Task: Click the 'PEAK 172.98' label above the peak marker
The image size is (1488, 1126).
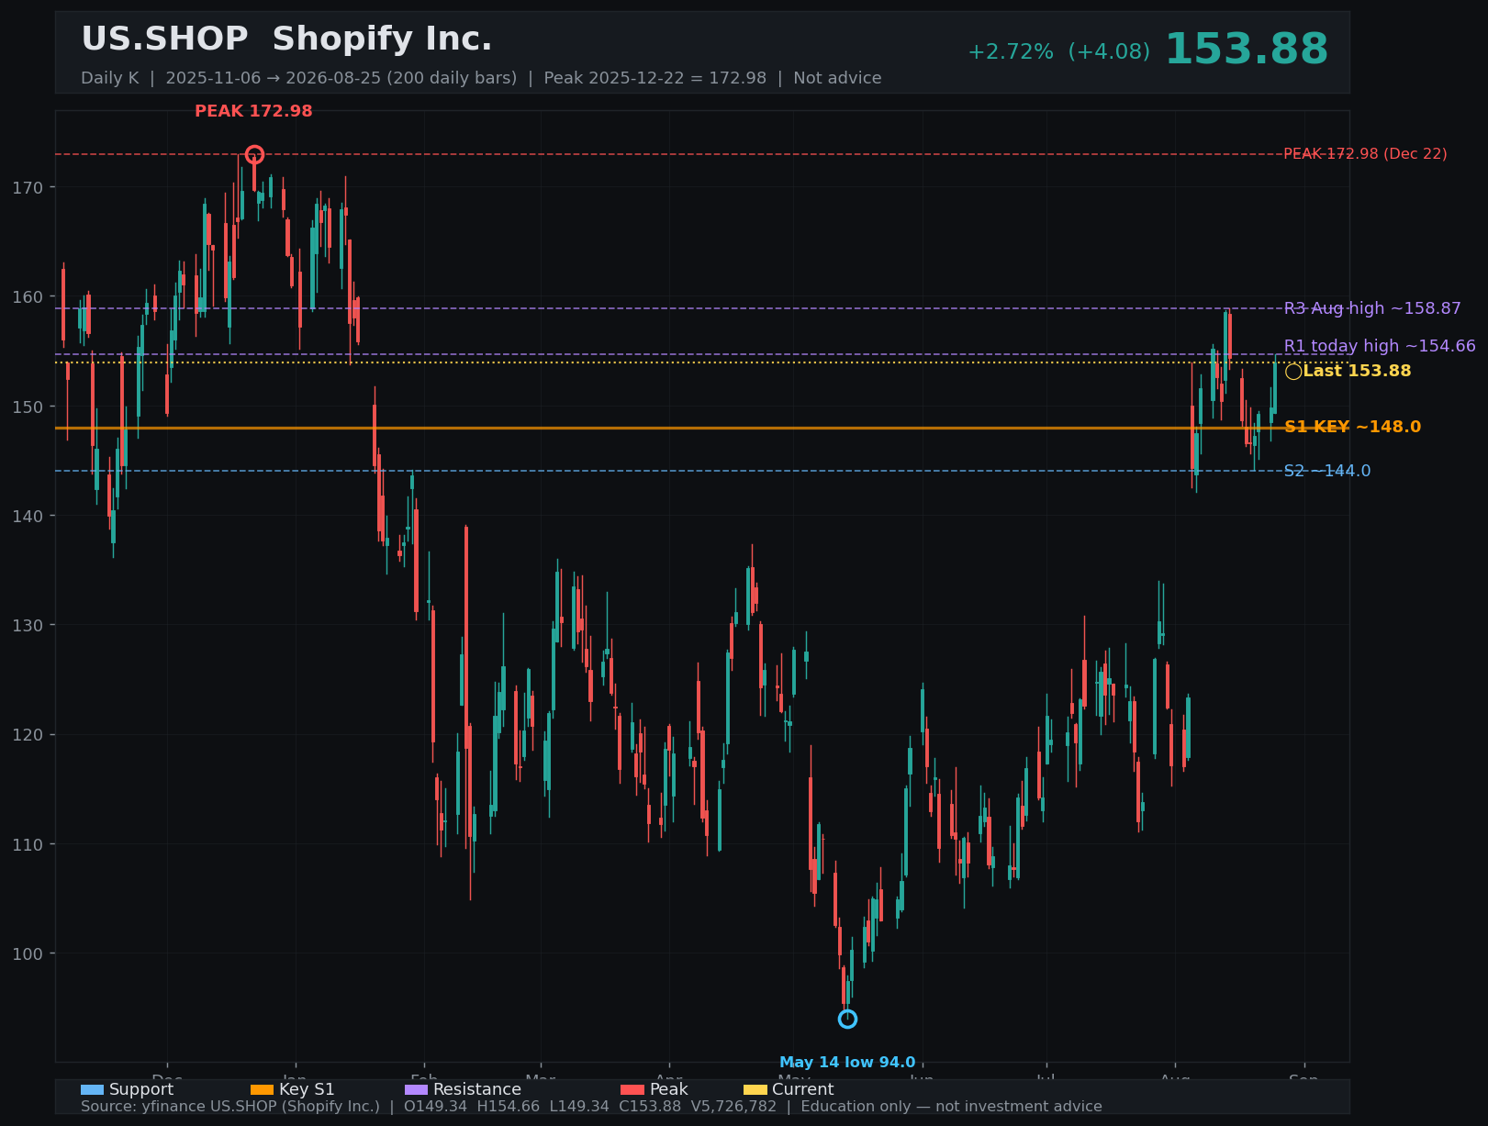Action: point(253,112)
